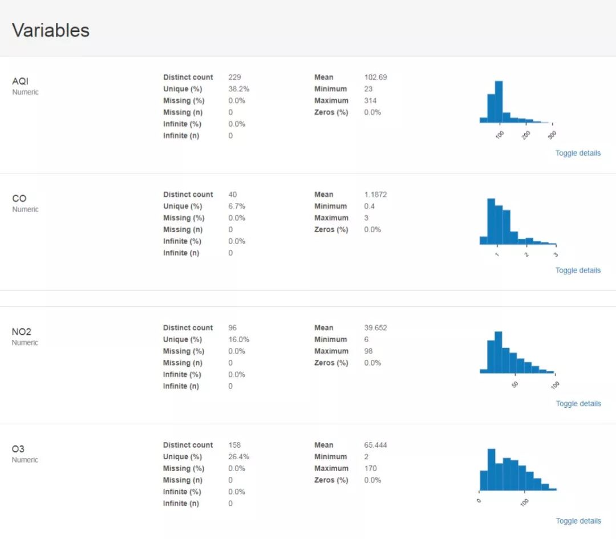This screenshot has width=616, height=539.
Task: Open the O3 histogram thumbnail
Action: (517, 472)
